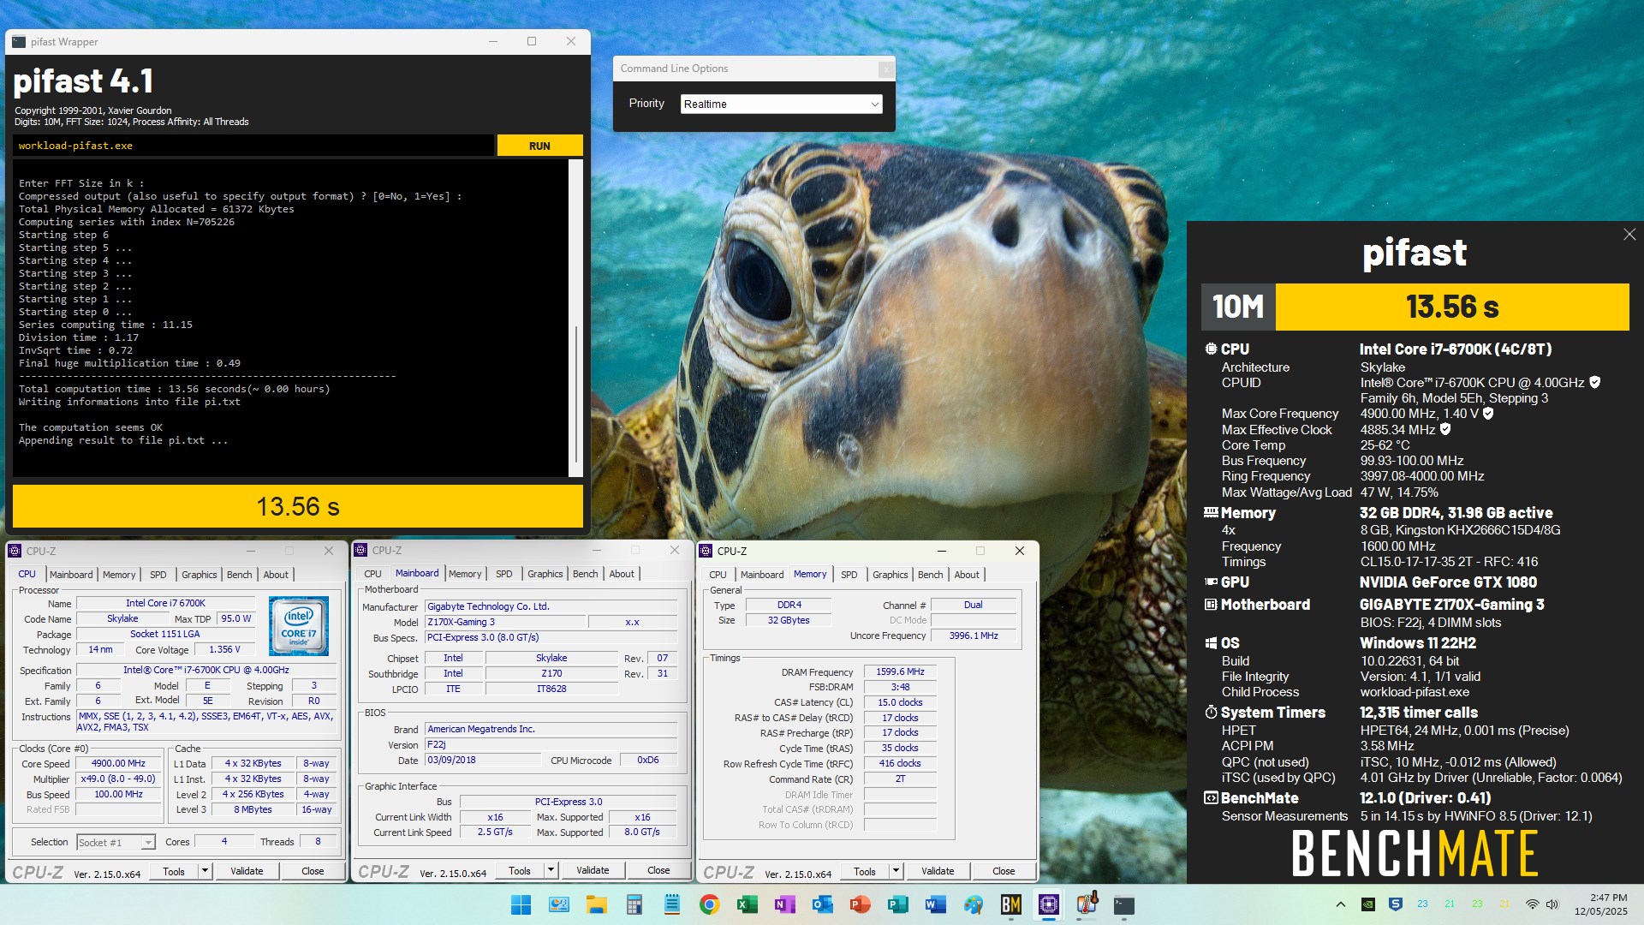Open Paint from the taskbar
Viewport: 1644px width, 925px height.
click(973, 904)
